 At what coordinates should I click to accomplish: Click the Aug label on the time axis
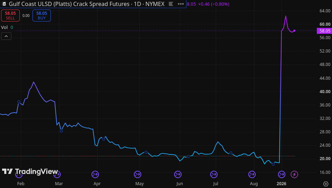coord(254,183)
